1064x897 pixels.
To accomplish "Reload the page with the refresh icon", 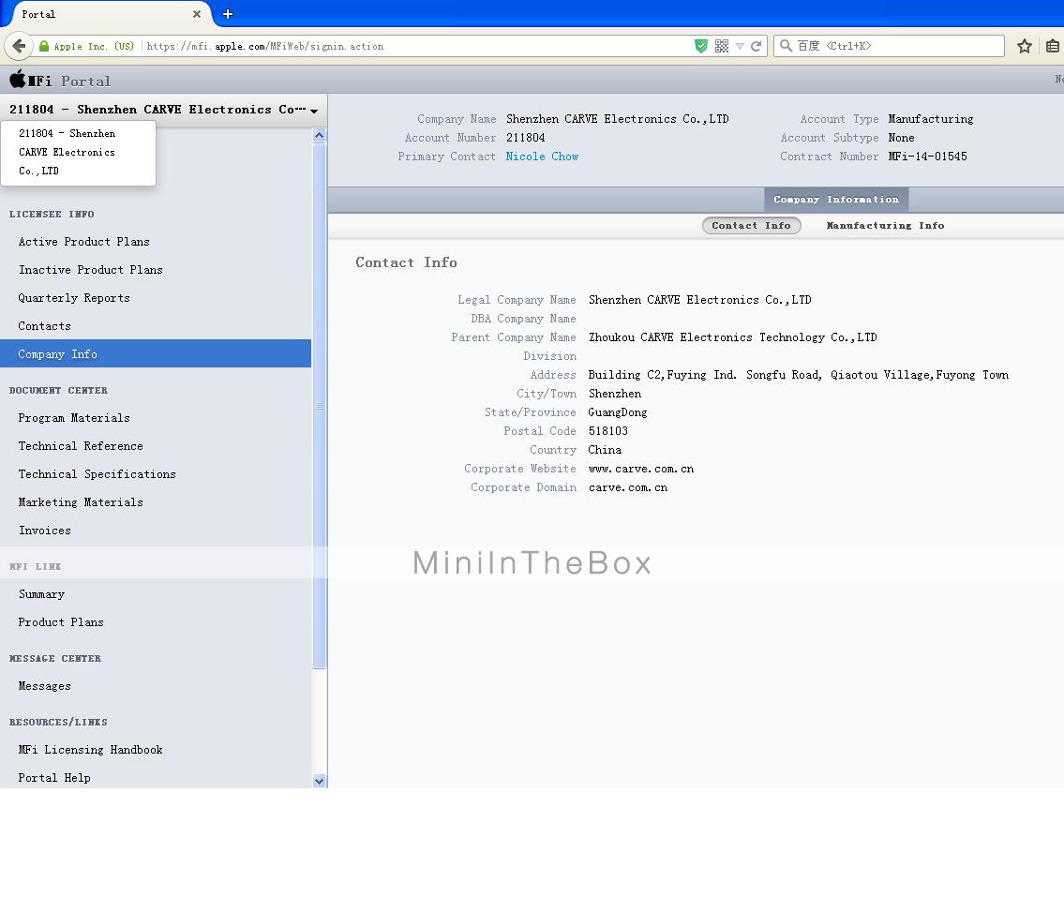I will (x=756, y=46).
